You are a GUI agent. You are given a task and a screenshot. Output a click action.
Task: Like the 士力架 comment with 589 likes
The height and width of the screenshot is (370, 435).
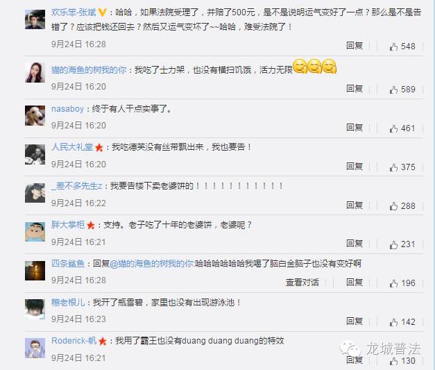point(393,90)
